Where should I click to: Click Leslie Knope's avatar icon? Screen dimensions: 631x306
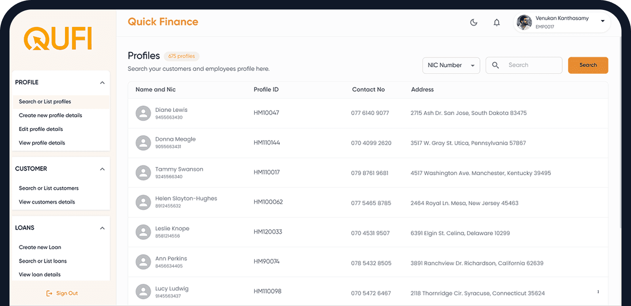point(143,232)
